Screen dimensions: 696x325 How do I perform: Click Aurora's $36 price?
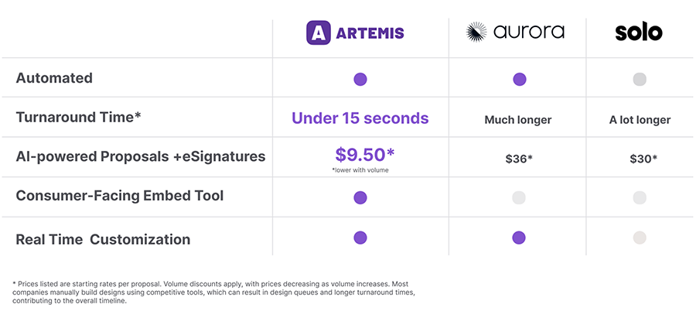click(518, 159)
